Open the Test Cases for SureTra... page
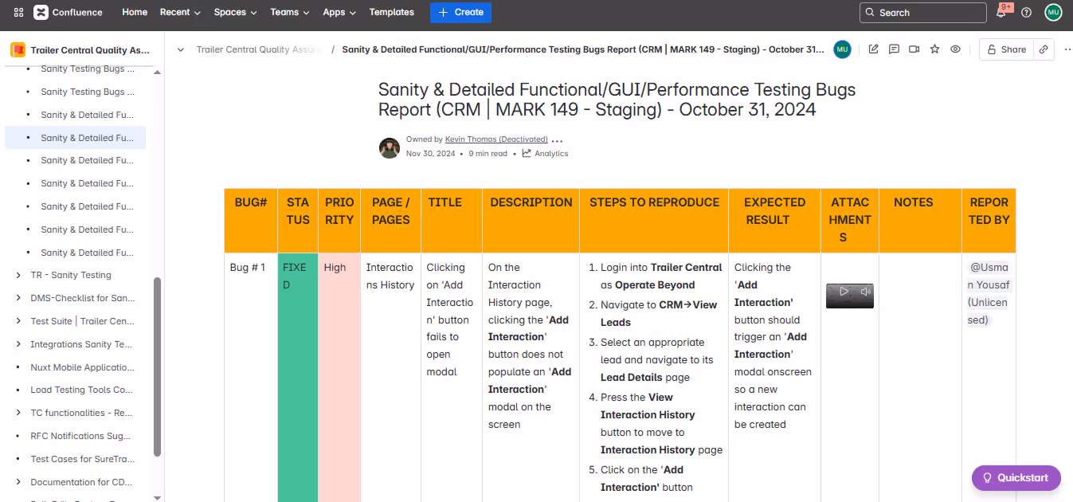The image size is (1073, 502). click(x=82, y=459)
